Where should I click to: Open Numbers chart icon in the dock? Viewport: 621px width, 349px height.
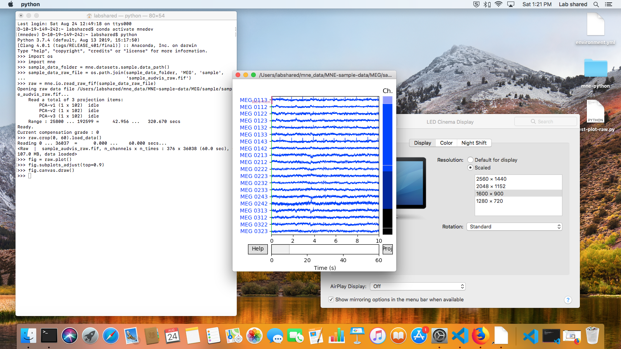(x=337, y=336)
